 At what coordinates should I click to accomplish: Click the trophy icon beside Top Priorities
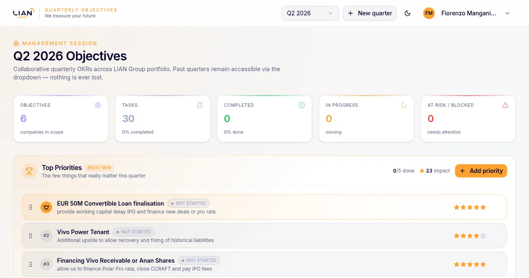pos(30,171)
